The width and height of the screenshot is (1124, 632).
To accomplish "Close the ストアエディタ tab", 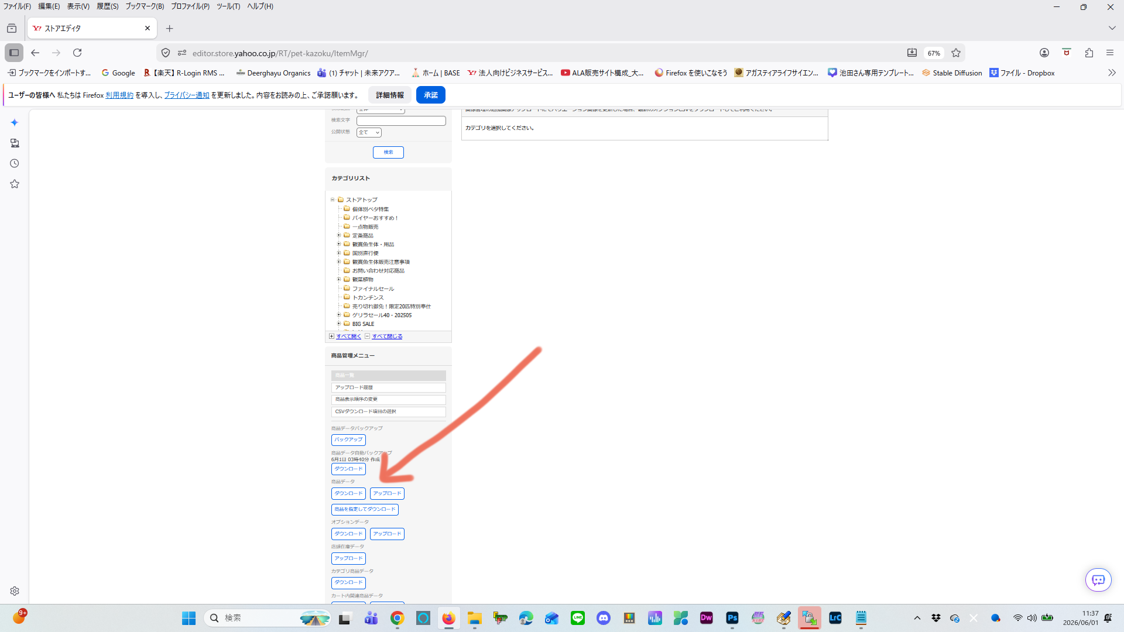I will [148, 28].
